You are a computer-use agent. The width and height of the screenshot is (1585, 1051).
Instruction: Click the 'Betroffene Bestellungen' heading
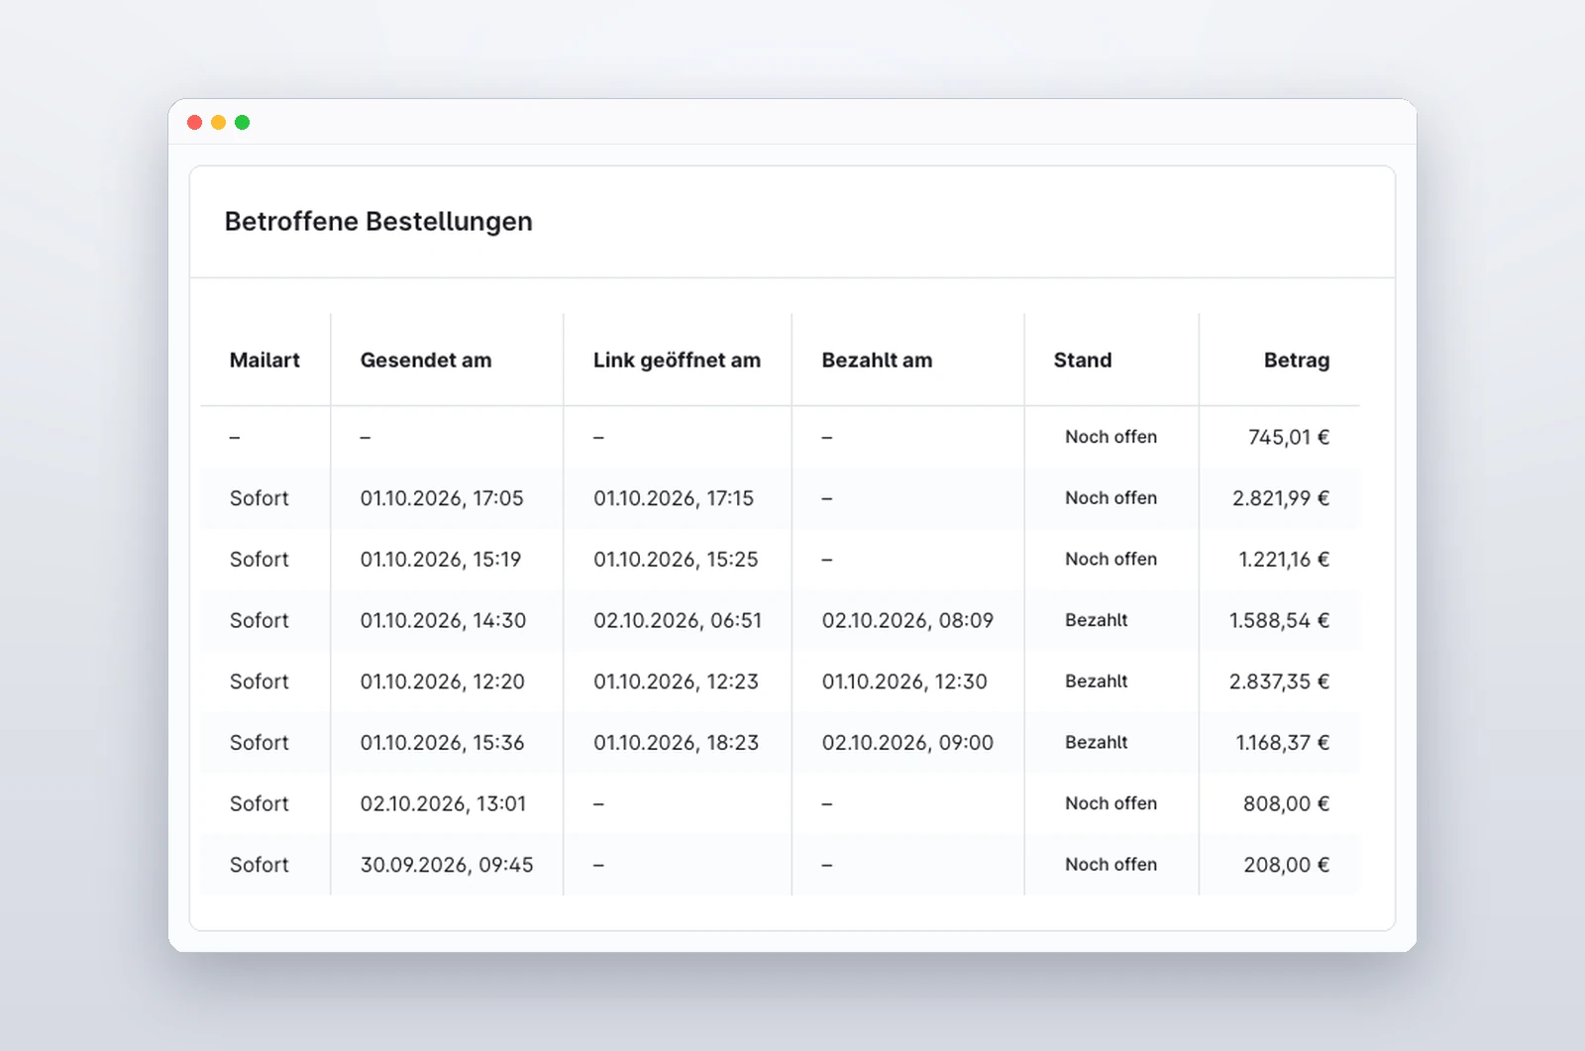coord(378,221)
